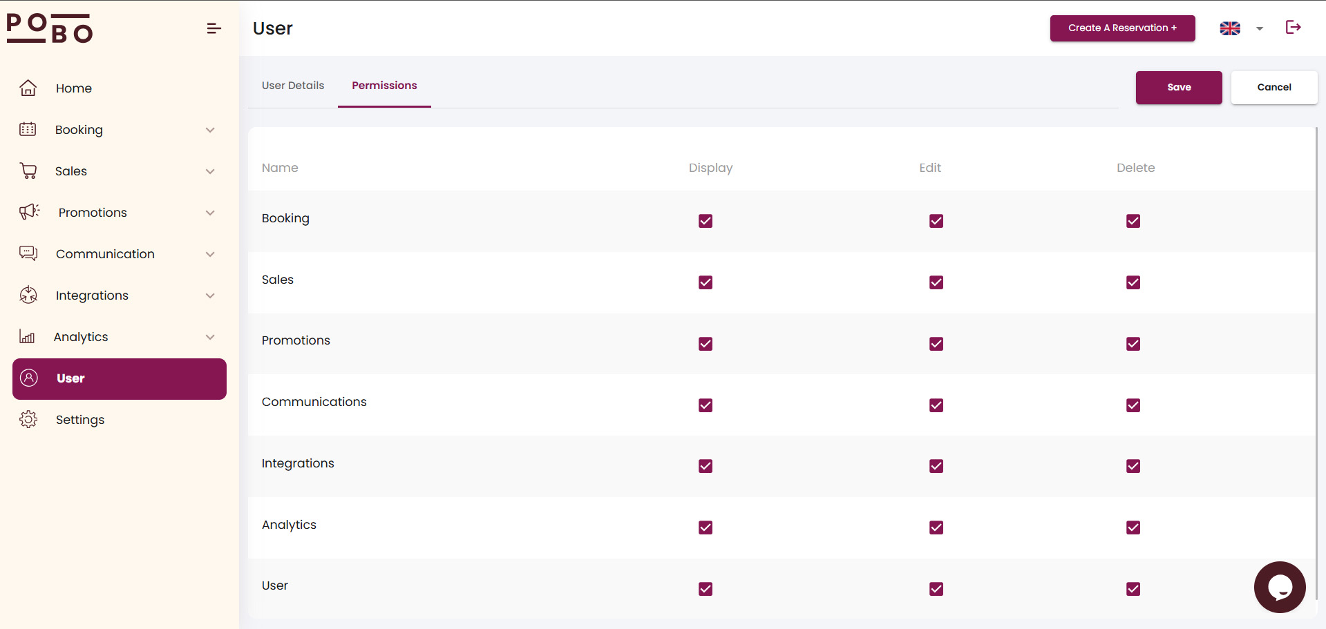
Task: Expand the Communication menu chevron
Action: (210, 254)
